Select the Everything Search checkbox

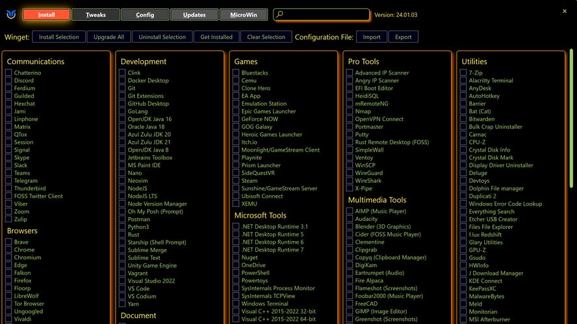(x=463, y=211)
